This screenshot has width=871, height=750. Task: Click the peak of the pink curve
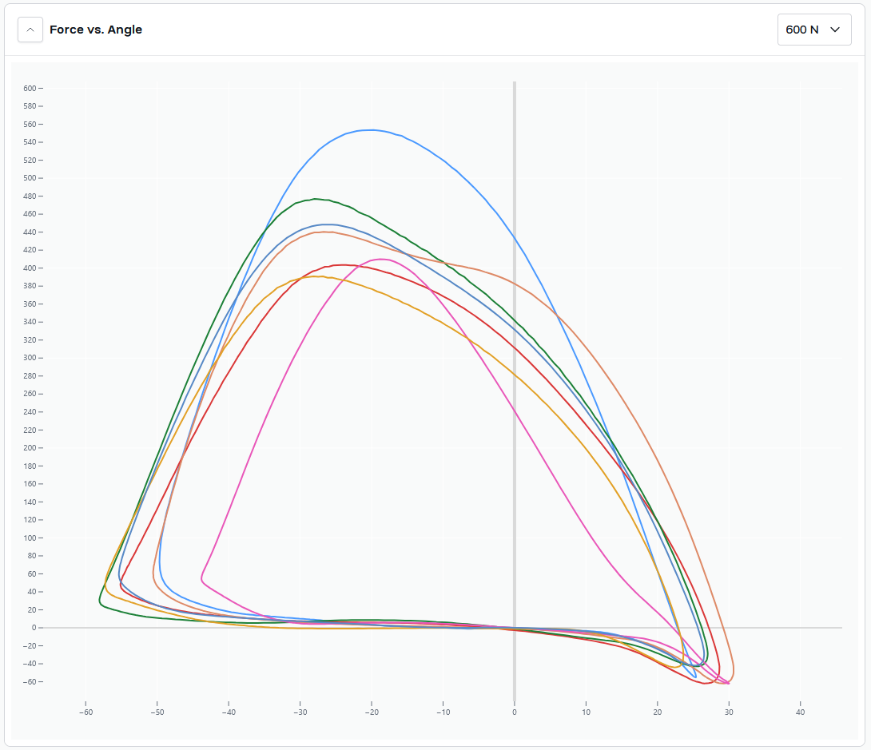(381, 259)
